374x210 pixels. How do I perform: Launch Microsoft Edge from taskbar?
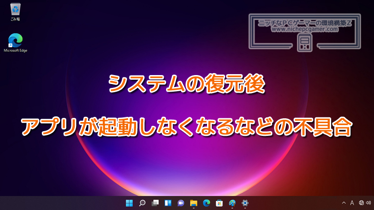[207, 203]
